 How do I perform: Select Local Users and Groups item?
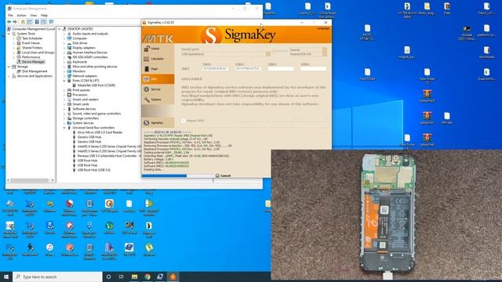click(x=38, y=52)
